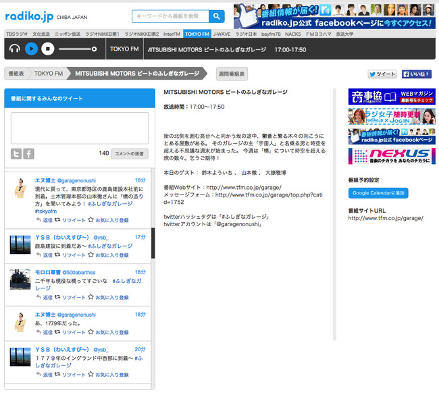Open the 週間番組表 weekly schedule button
The width and height of the screenshot is (439, 393).
[232, 74]
